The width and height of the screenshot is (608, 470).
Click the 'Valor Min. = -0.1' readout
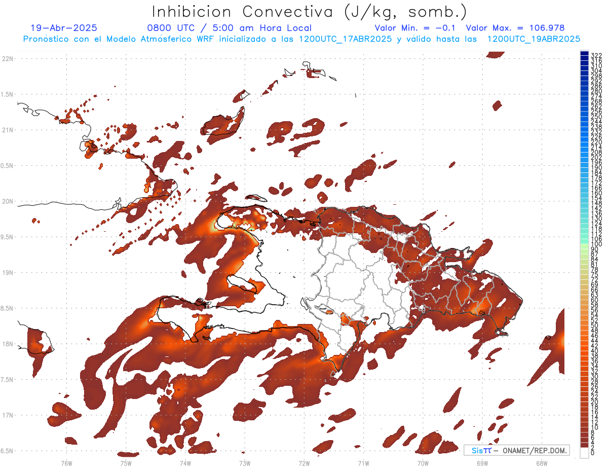pyautogui.click(x=415, y=28)
